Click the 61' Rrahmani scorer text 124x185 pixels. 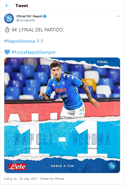tap(33, 148)
